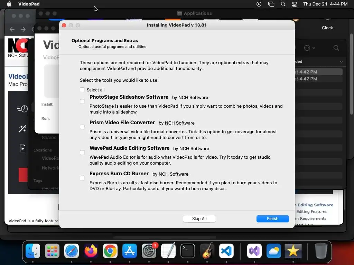Click the Editing Software heading link
Screen dimensions: 354x265
[314, 205]
